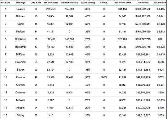Open the Bitfinex exchange entry

click(x=20, y=16)
